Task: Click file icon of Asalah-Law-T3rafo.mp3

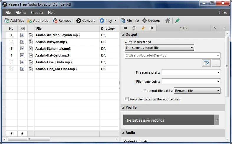Action: [31, 62]
